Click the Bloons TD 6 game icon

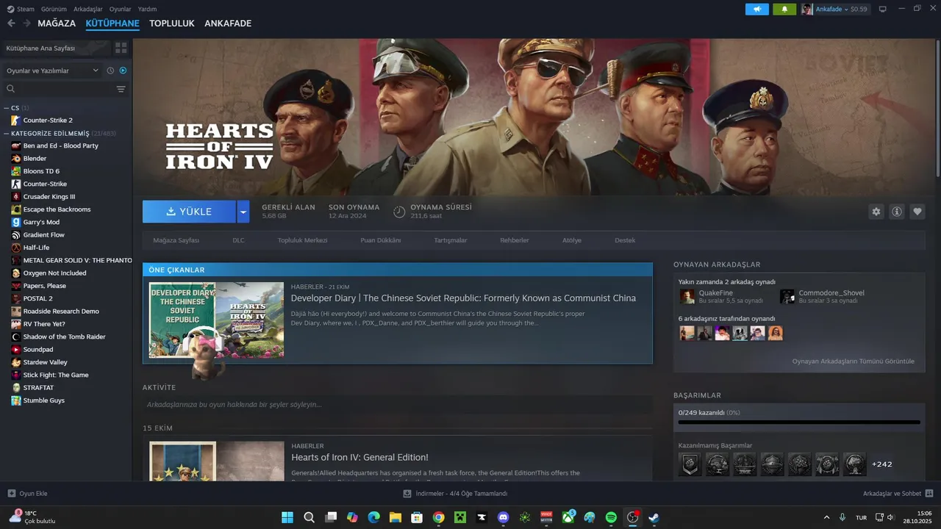16,171
